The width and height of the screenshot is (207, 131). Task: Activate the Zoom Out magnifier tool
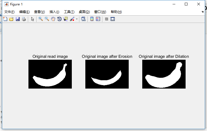pyautogui.click(x=47, y=19)
